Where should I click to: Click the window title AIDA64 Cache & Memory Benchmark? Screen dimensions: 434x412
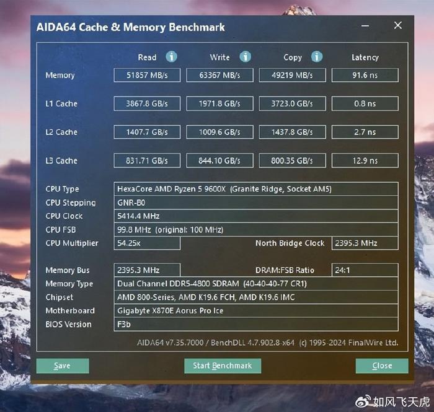(131, 27)
